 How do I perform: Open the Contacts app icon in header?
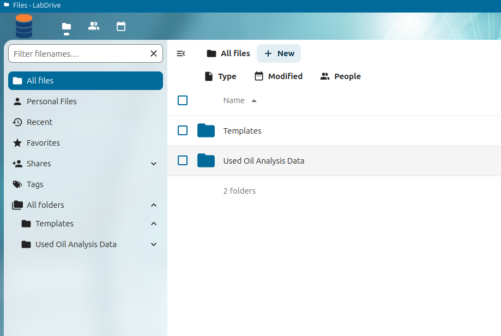click(94, 26)
